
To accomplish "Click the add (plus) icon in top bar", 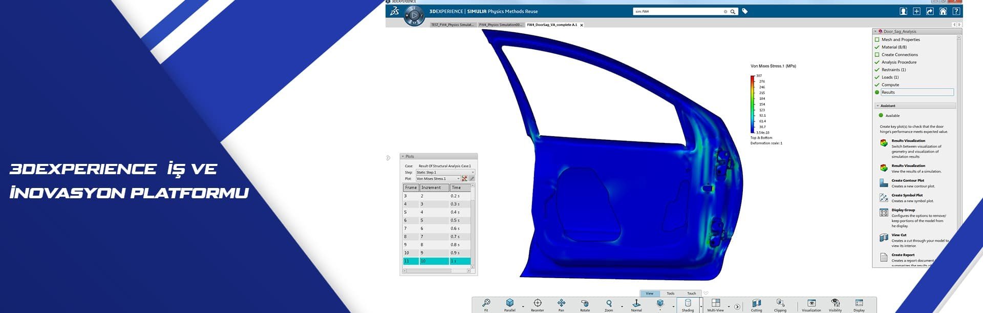I will click(916, 11).
